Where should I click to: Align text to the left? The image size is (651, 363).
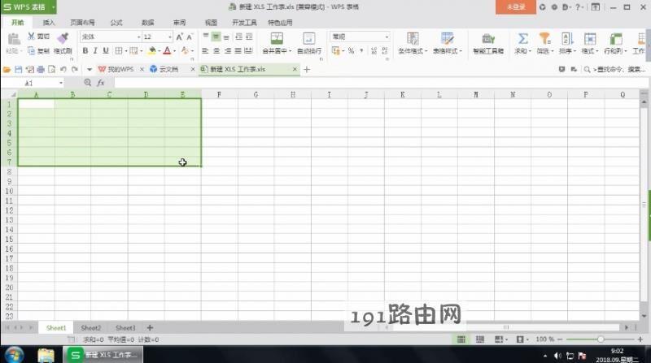[205, 50]
